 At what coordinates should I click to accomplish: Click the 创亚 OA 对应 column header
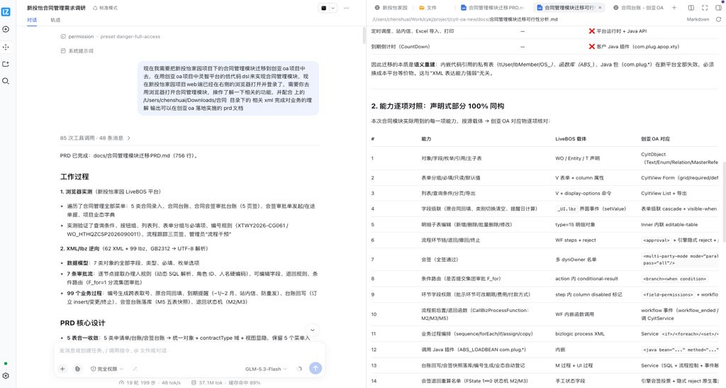655,139
